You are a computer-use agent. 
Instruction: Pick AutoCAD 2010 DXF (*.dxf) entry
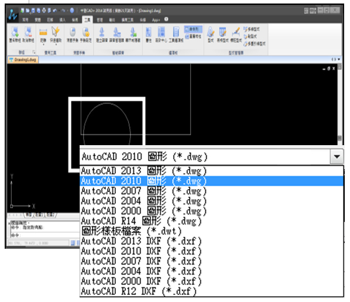211,251
